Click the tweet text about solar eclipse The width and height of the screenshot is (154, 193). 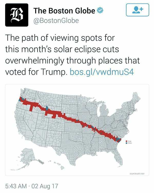tap(73, 55)
